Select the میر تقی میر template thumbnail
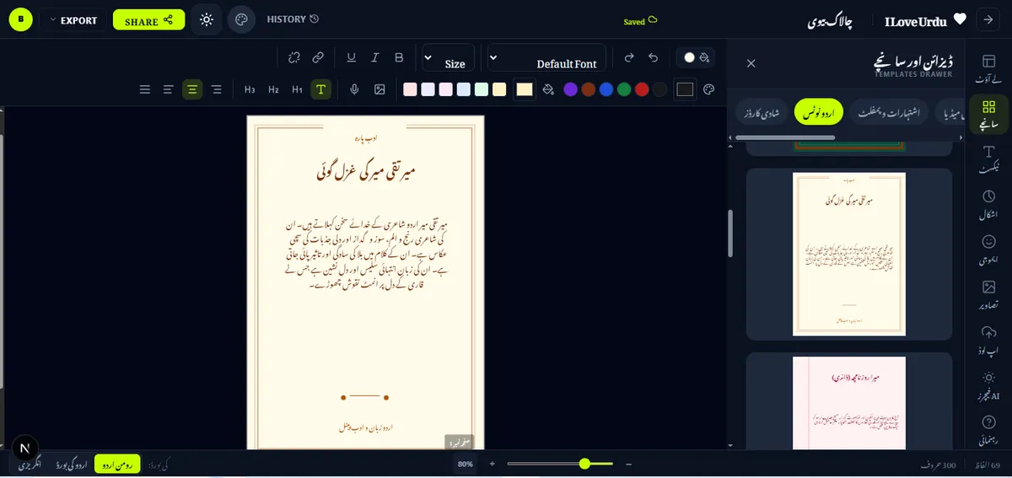Viewport: 1012px width, 478px height. tap(849, 255)
